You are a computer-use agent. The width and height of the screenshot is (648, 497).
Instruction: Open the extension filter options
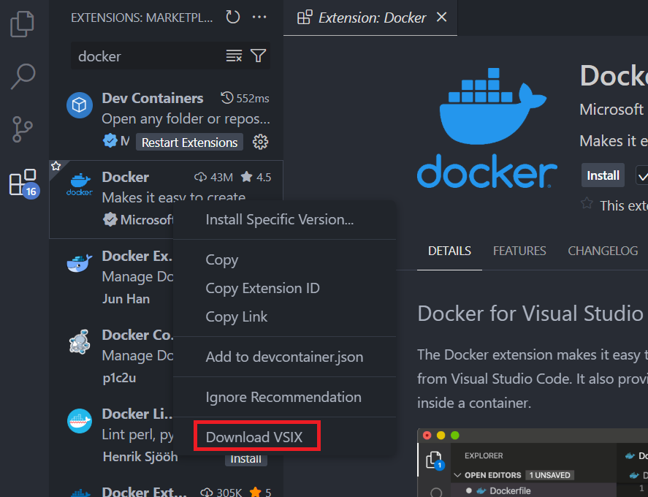(x=259, y=56)
